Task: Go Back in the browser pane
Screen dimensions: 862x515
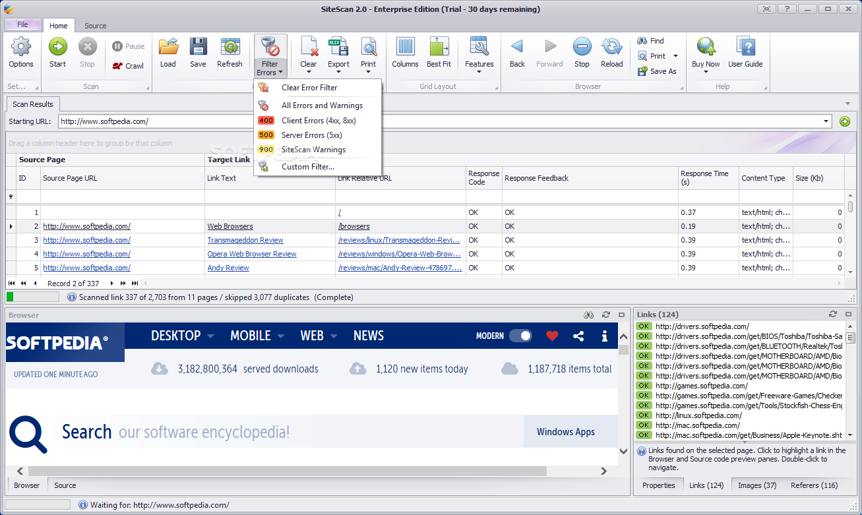Action: point(517,53)
